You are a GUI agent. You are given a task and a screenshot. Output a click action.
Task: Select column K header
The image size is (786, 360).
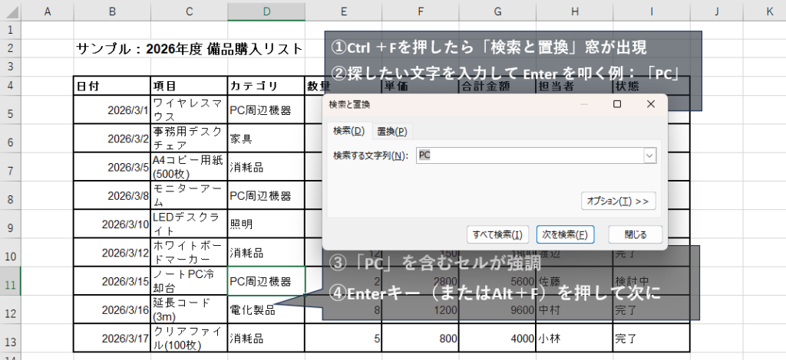coord(768,11)
